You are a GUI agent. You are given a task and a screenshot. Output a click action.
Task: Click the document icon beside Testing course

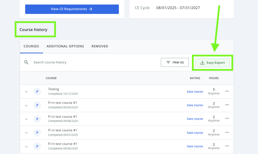[x=37, y=92]
